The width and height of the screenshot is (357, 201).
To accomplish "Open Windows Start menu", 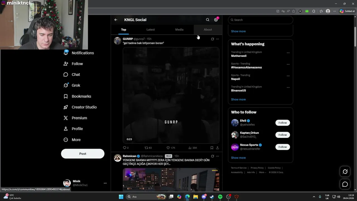I will 121,197.
